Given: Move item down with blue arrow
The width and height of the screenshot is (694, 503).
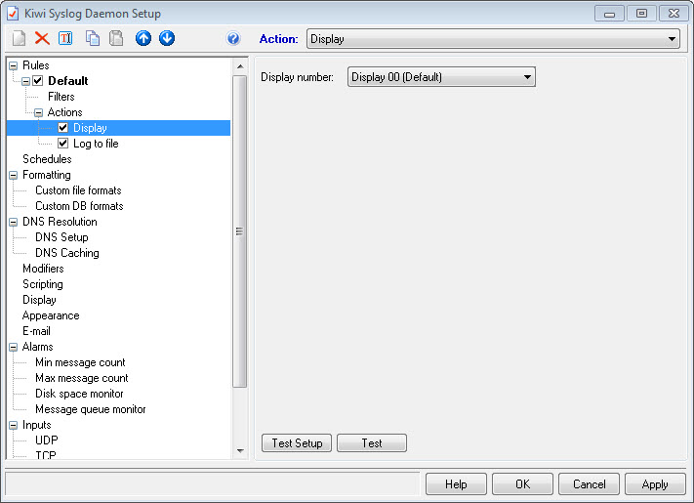Looking at the screenshot, I should 167,39.
